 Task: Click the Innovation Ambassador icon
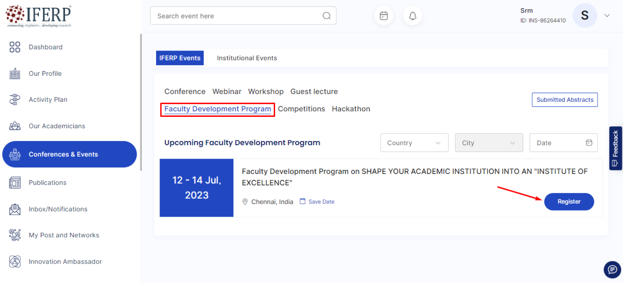15,261
